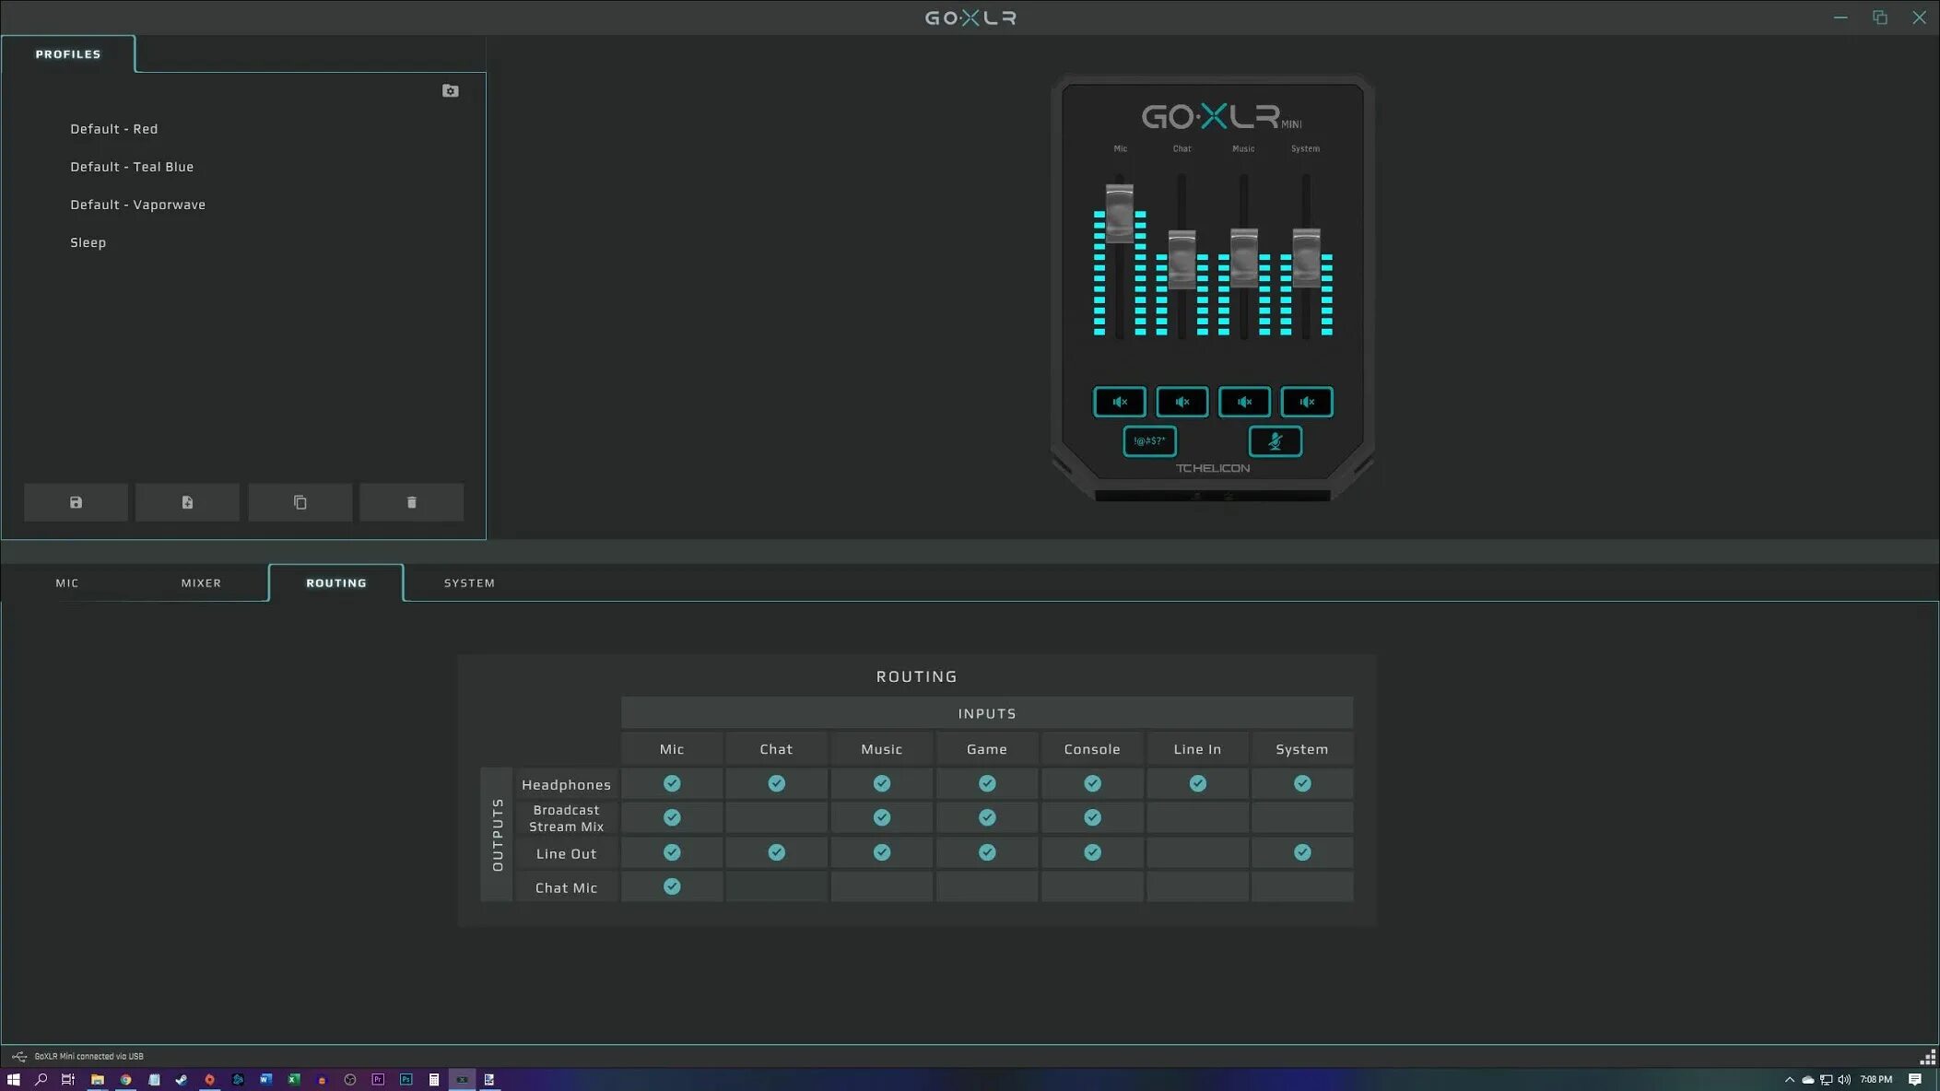Click the Cough mic-mute button on the GoXLR
This screenshot has height=1091, width=1940.
point(1275,441)
